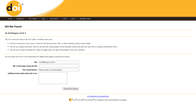Screen dimensions: 196x110
Task: Click the small DOI logo in the footer
Action: (x=70, y=100)
